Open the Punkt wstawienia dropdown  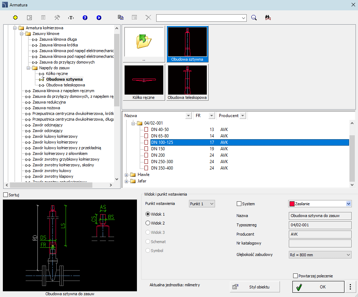click(202, 204)
